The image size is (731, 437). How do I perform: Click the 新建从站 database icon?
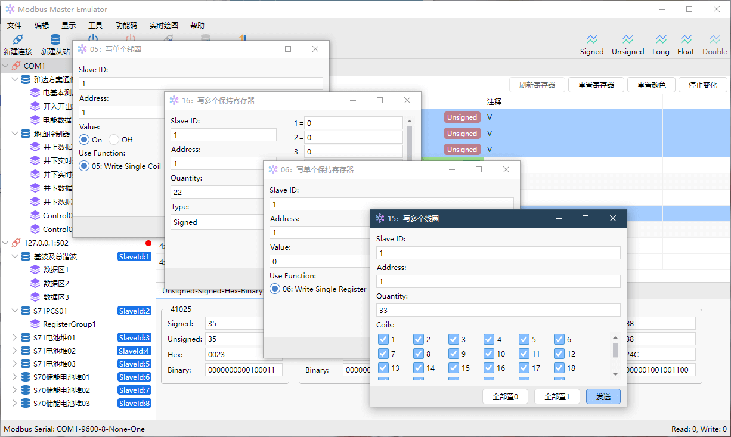[55, 39]
